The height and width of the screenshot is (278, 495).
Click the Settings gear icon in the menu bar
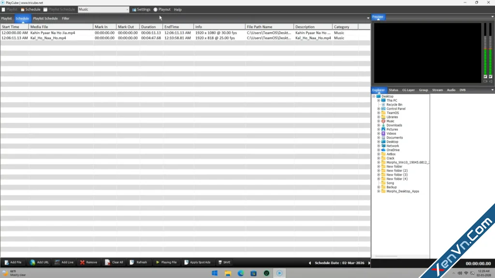pyautogui.click(x=134, y=10)
